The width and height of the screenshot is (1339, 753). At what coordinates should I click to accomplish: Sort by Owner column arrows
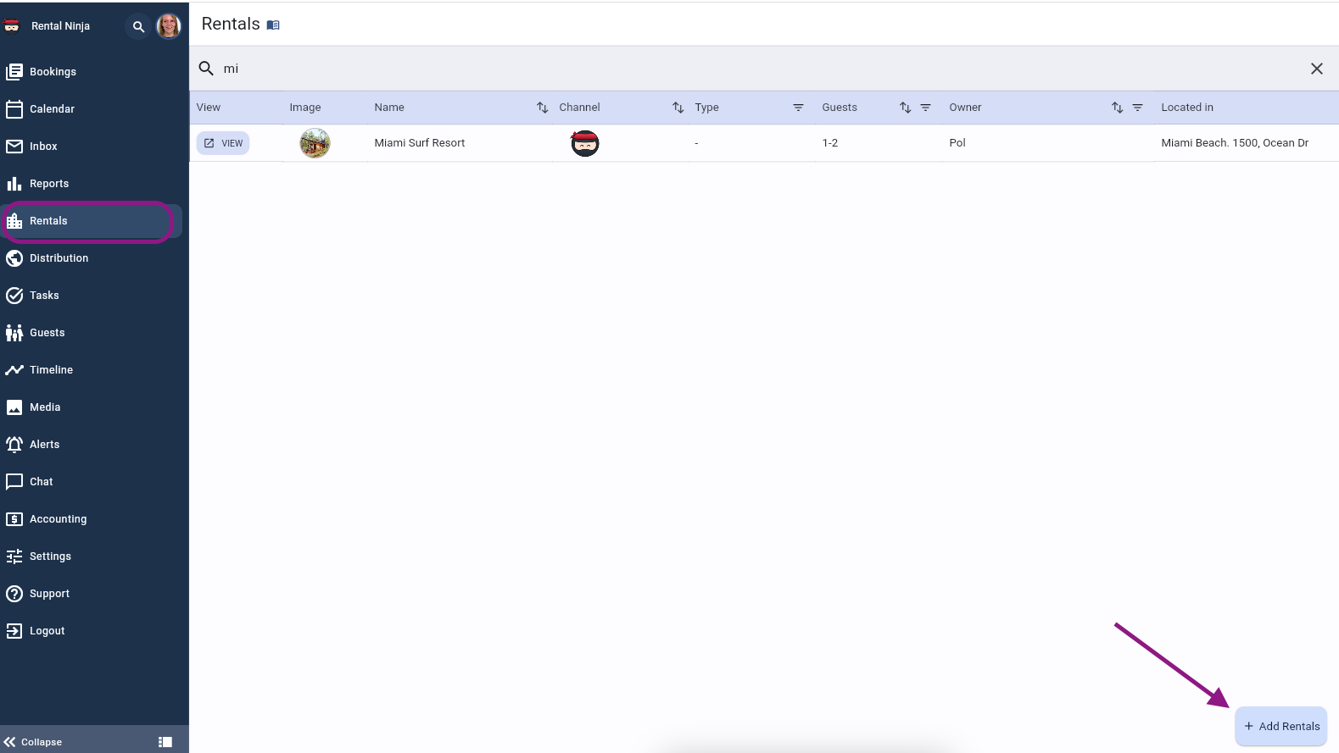coord(1118,108)
